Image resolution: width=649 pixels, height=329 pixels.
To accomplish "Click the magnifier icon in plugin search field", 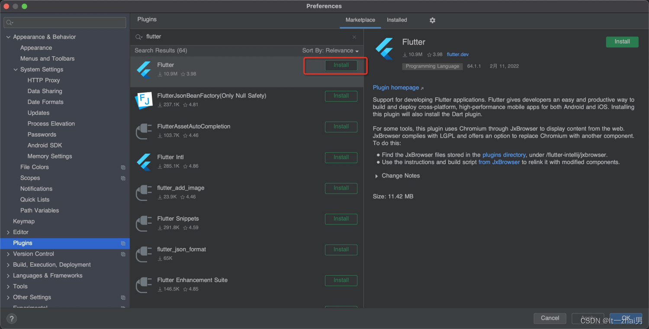I will coord(139,37).
